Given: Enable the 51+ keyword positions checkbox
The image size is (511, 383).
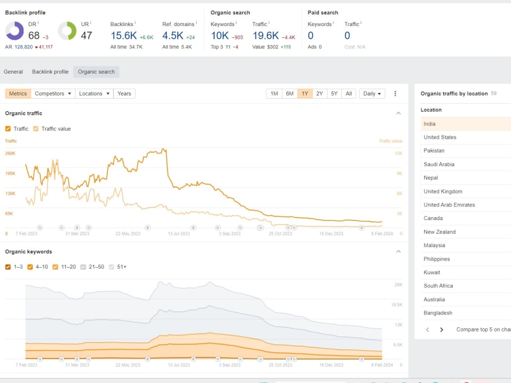Looking at the screenshot, I should tap(111, 267).
